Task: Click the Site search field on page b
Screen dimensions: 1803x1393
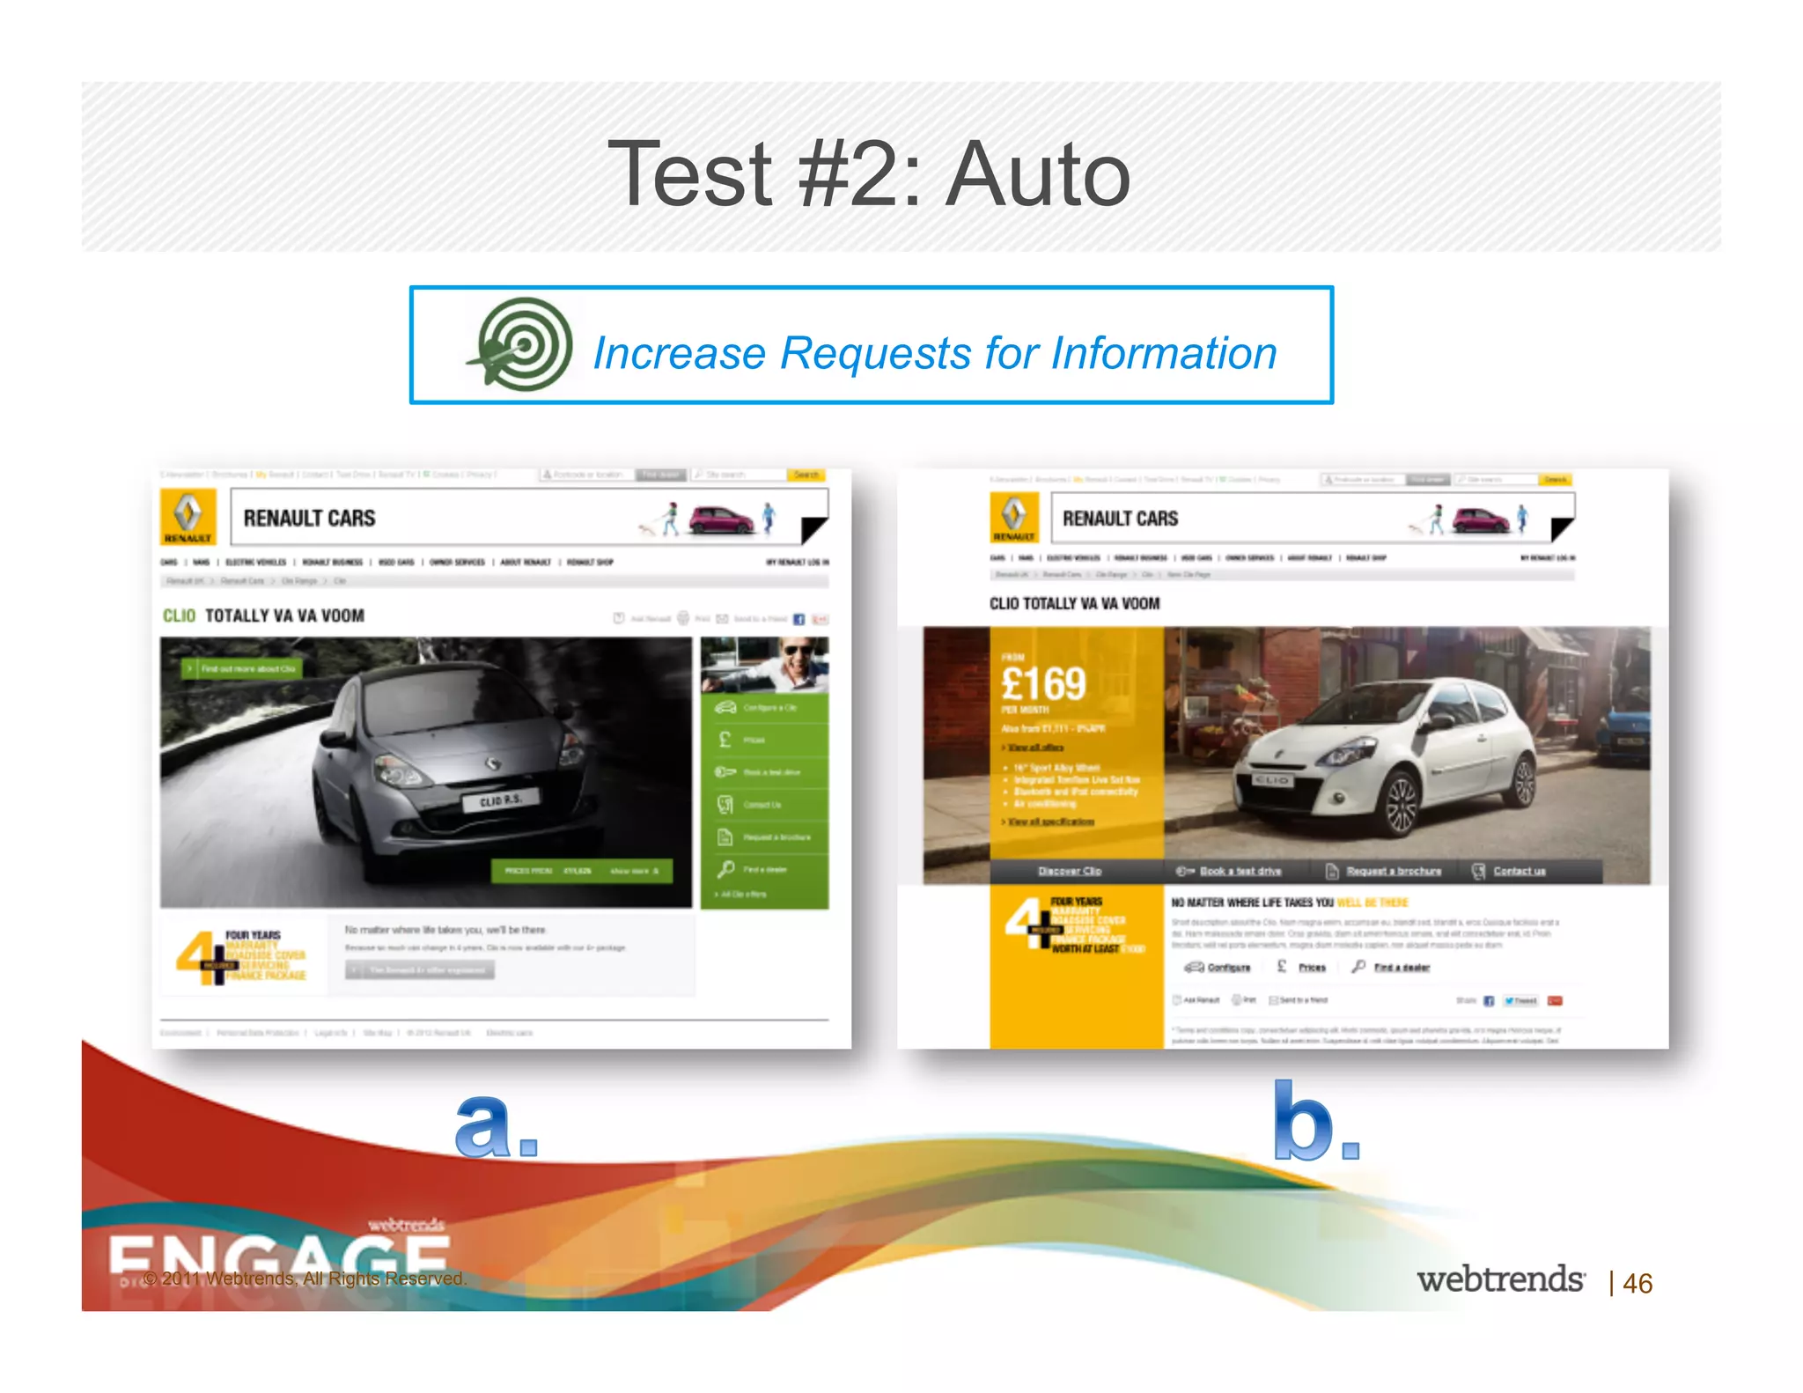Action: click(x=1494, y=479)
